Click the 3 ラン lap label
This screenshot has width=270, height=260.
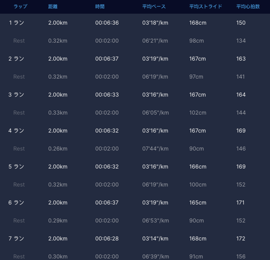(x=16, y=95)
